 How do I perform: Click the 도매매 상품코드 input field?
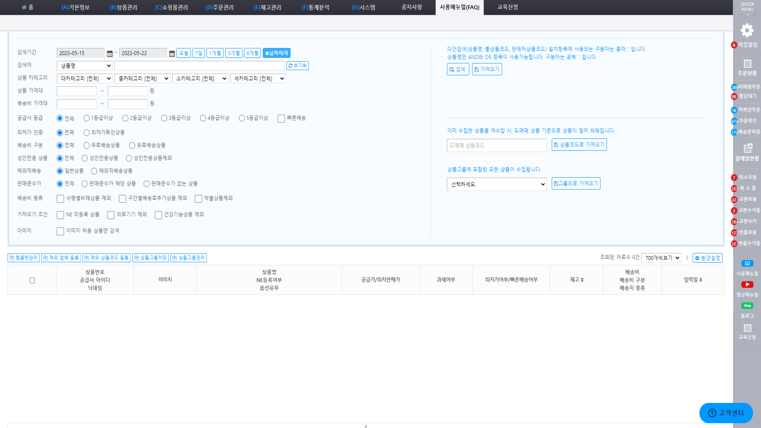coord(497,145)
